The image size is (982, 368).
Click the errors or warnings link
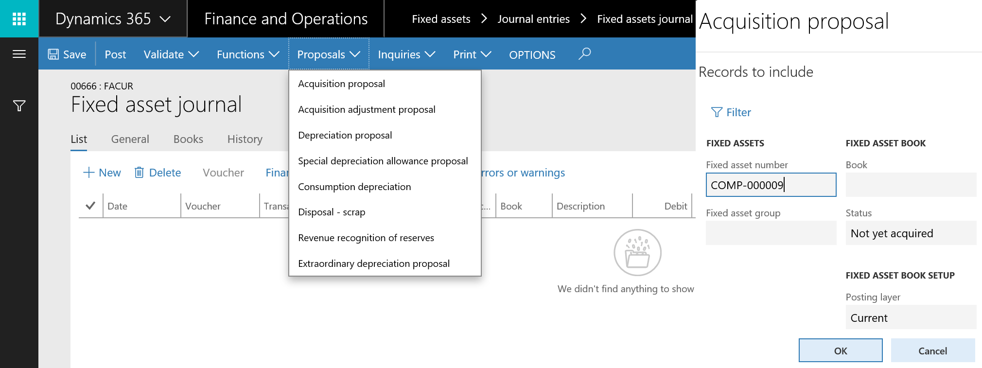pos(523,173)
